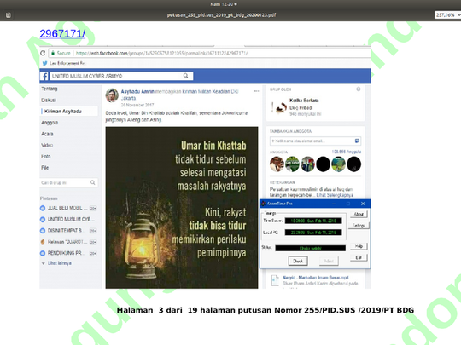
Task: Open the clock showing Kam 12:20
Action: point(224,4)
